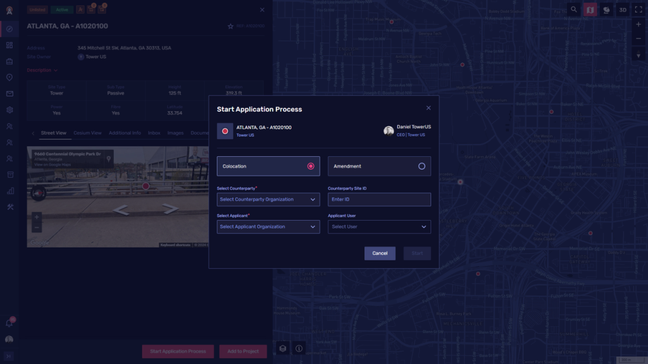
Task: Click the fullscreen map icon
Action: coord(639,9)
